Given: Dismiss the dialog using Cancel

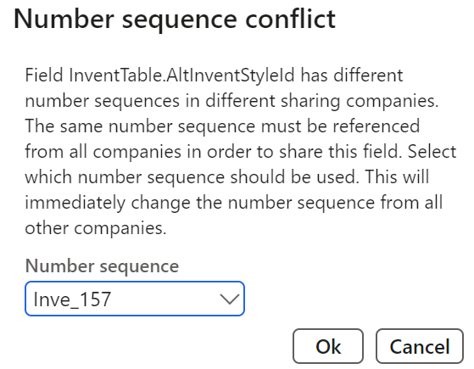Looking at the screenshot, I should tap(420, 346).
